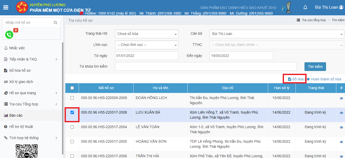345x158 pixels.
Task: Click the Họ và tên column header
Action: click(x=160, y=88)
